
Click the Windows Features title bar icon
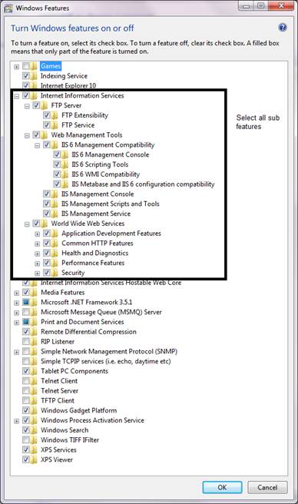tap(8, 8)
